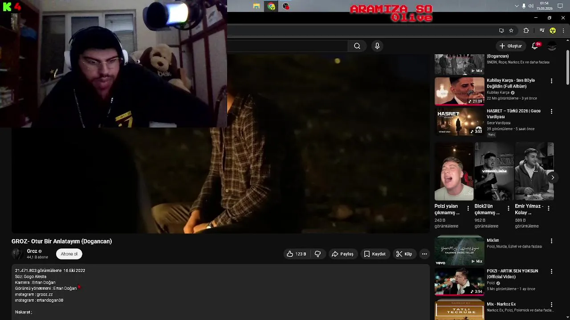The width and height of the screenshot is (570, 320).
Task: Open the Groz channel name link
Action: 32,251
